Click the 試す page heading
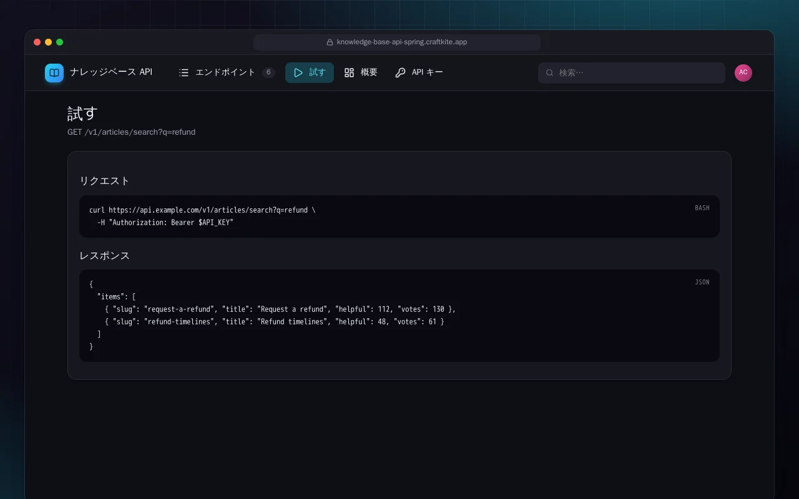Viewport: 799px width, 499px height. pyautogui.click(x=83, y=114)
